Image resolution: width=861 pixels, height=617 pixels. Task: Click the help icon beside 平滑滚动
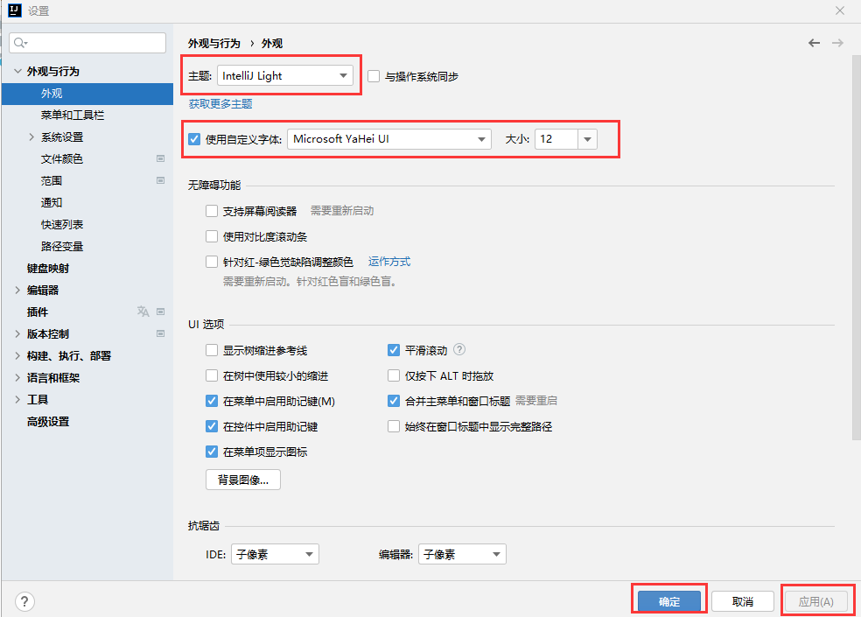click(x=459, y=350)
